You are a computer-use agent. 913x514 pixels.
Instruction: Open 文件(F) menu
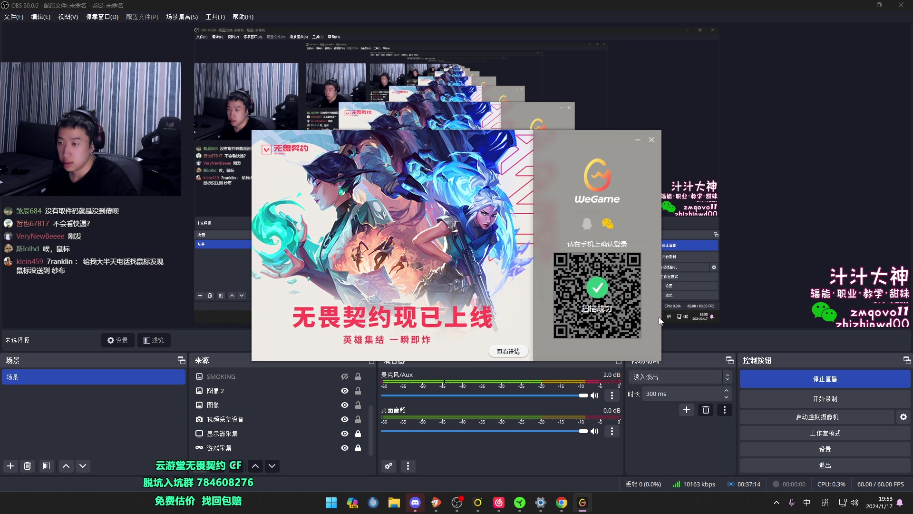pyautogui.click(x=14, y=17)
